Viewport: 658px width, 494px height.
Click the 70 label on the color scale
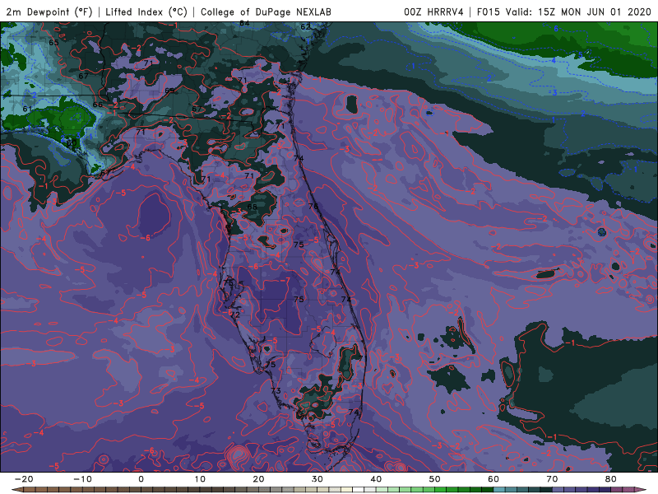(x=552, y=479)
